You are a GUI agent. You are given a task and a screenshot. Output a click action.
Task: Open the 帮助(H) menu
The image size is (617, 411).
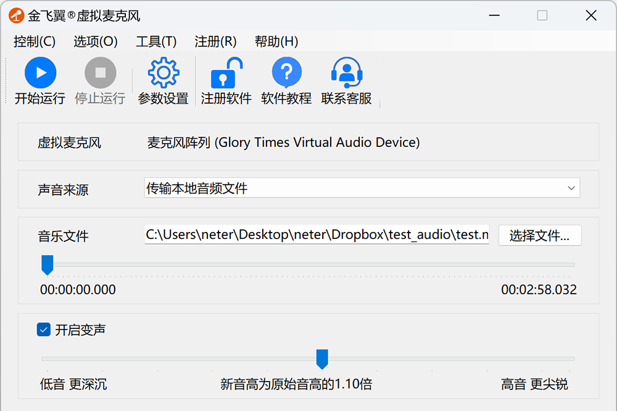coord(276,41)
